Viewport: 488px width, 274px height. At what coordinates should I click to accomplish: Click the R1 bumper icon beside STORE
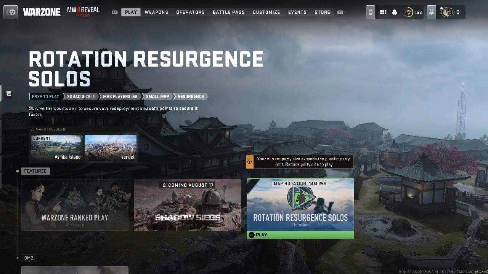point(340,12)
